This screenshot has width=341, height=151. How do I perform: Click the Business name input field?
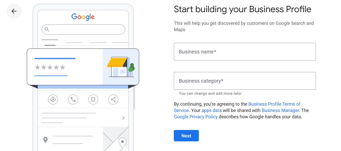(245, 52)
